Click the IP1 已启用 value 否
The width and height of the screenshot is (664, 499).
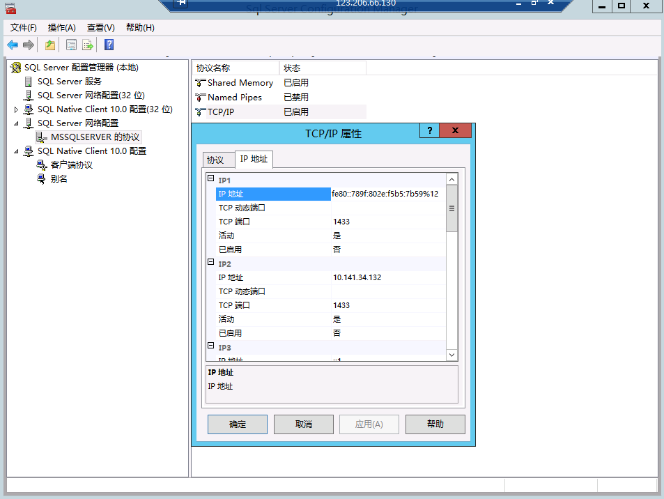point(388,249)
